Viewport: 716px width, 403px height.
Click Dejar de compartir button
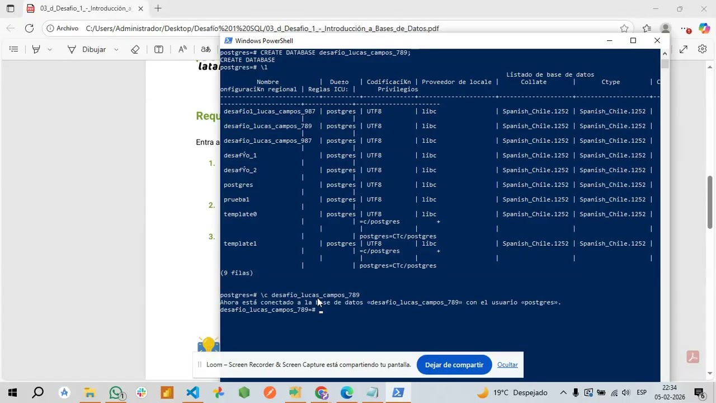[454, 365]
